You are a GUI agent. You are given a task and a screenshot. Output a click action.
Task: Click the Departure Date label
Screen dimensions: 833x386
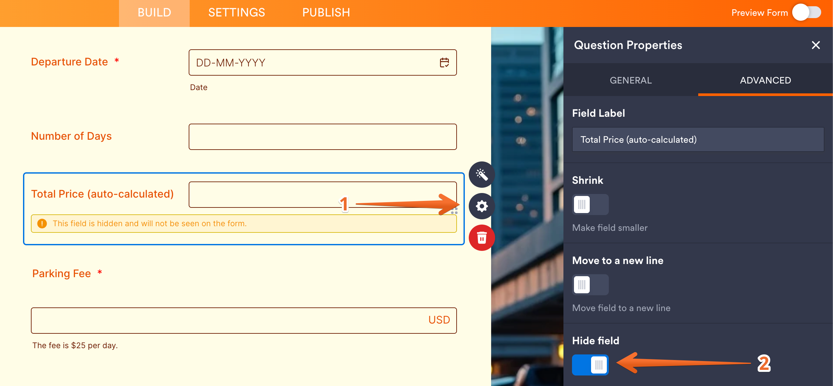[69, 62]
